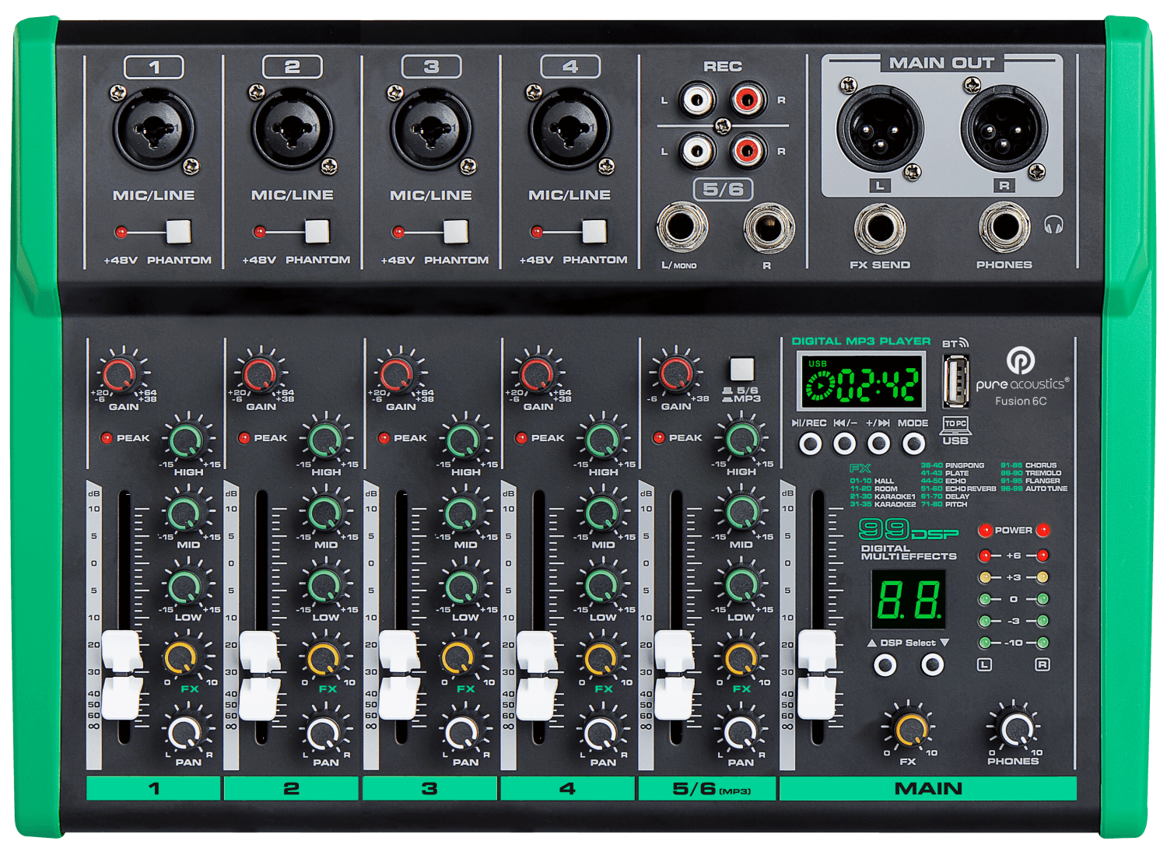1167x855 pixels.
Task: Click the channel 3 MIC/LINE combo input
Action: (431, 128)
